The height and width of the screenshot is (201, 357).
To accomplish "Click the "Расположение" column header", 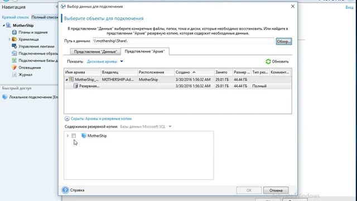I will (156, 72).
